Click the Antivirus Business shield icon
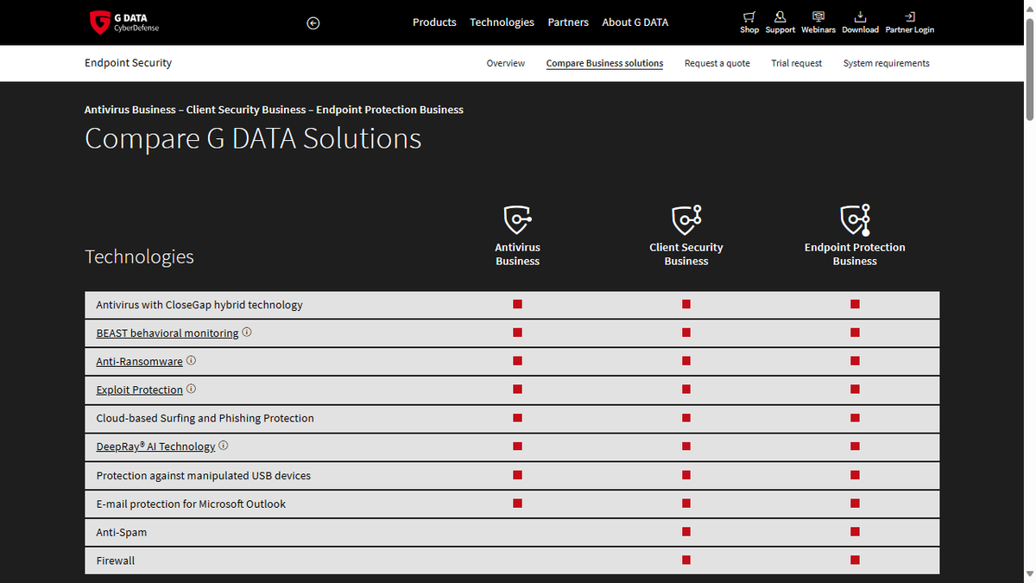Viewport: 1036px width, 583px height. [517, 219]
